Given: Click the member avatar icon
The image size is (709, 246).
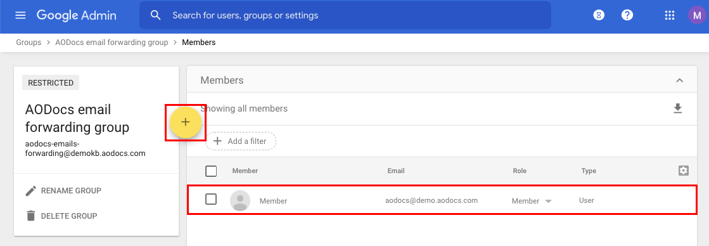Looking at the screenshot, I should [x=240, y=200].
